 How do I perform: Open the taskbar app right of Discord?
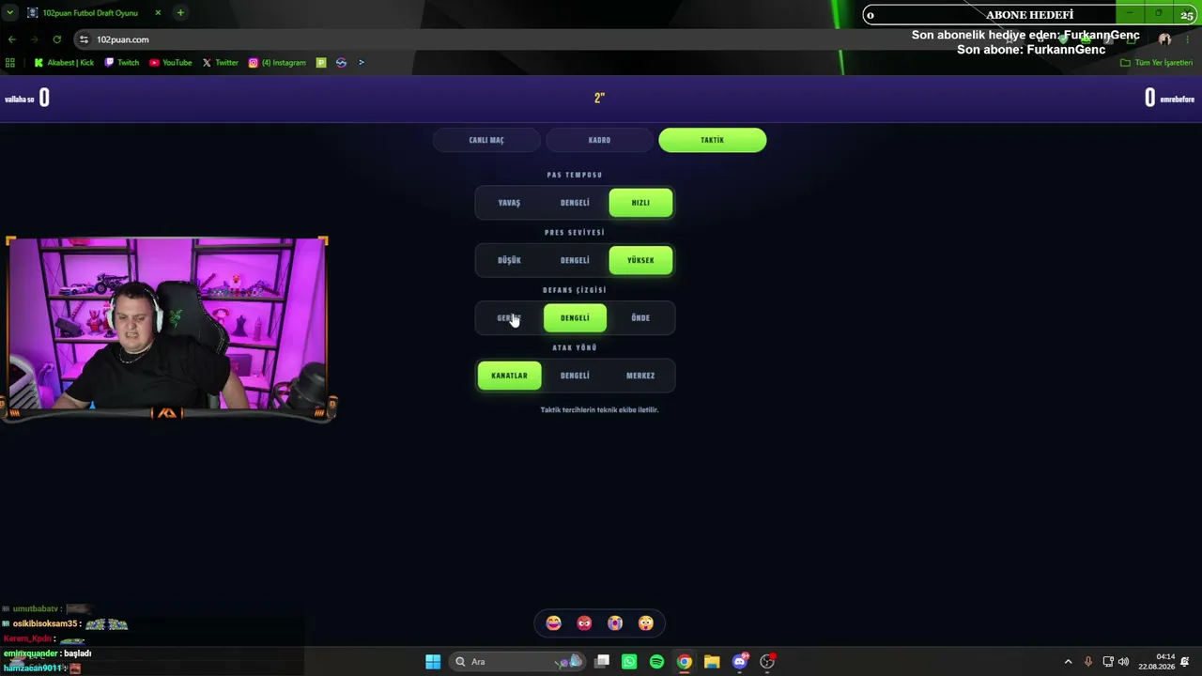[767, 662]
